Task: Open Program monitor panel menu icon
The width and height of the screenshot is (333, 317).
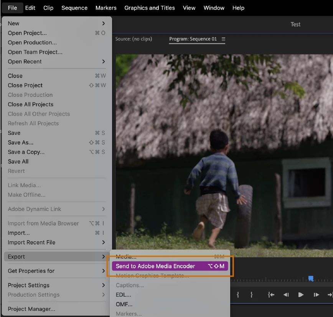Action: click(x=223, y=39)
